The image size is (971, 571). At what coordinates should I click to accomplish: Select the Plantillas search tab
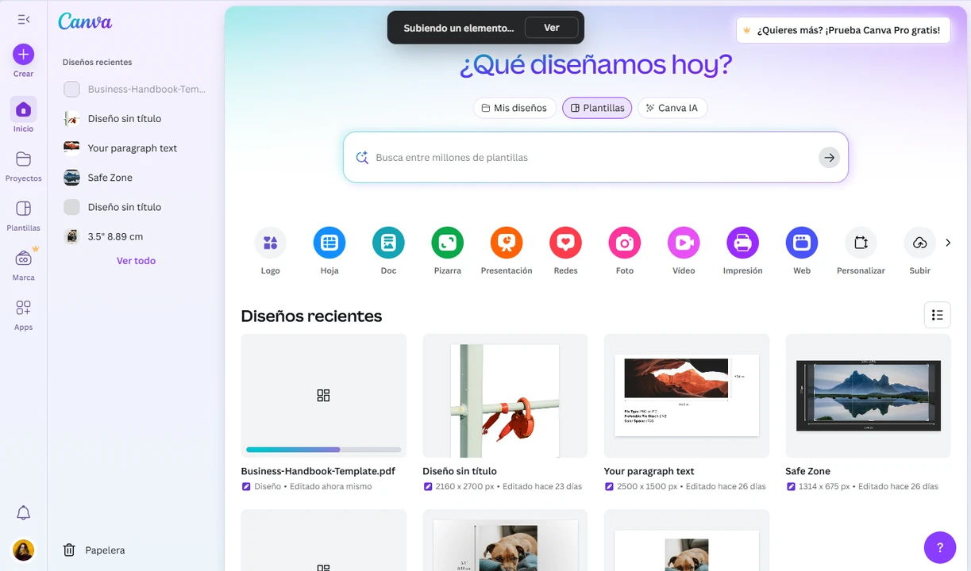(597, 108)
